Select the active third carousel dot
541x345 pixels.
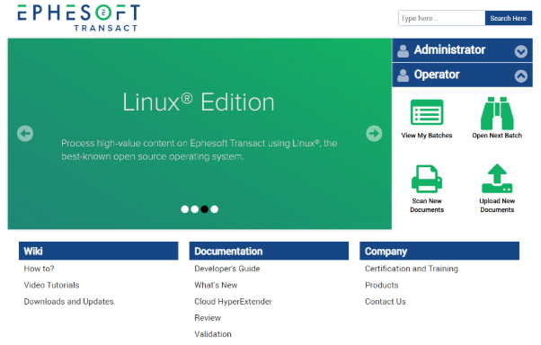[x=205, y=209]
